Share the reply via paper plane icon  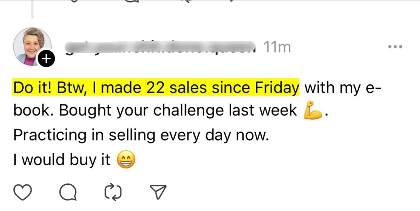coord(157,191)
